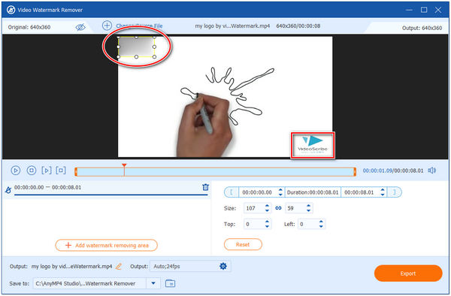Click the timeline start trim handle
The width and height of the screenshot is (451, 296).
pos(76,172)
